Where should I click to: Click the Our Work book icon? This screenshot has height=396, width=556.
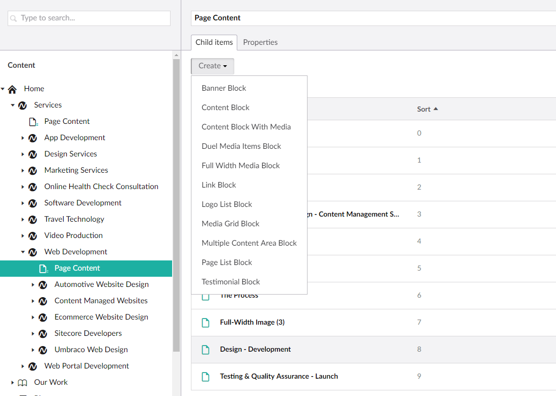[22, 382]
